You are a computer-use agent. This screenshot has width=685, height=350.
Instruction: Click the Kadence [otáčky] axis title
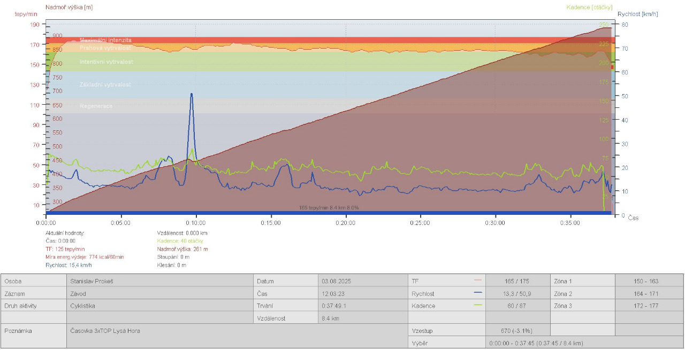pos(589,7)
